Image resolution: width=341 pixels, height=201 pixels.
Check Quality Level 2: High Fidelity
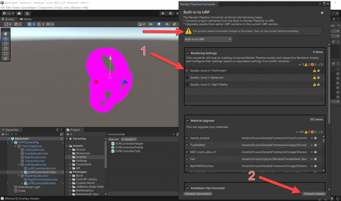[x=187, y=84]
